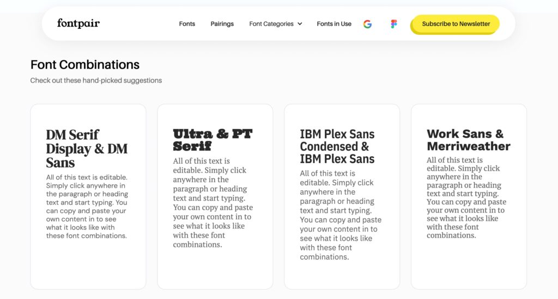The width and height of the screenshot is (558, 299).
Task: Open the Figma icon link
Action: (393, 24)
